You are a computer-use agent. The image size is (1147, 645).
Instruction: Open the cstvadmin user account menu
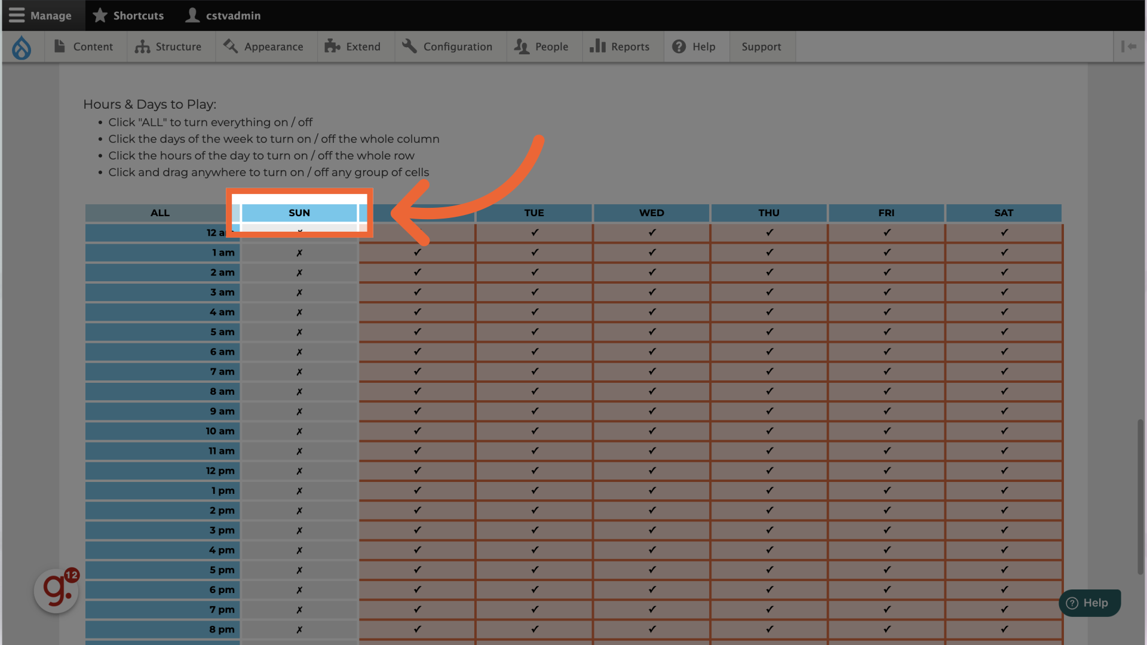[223, 16]
